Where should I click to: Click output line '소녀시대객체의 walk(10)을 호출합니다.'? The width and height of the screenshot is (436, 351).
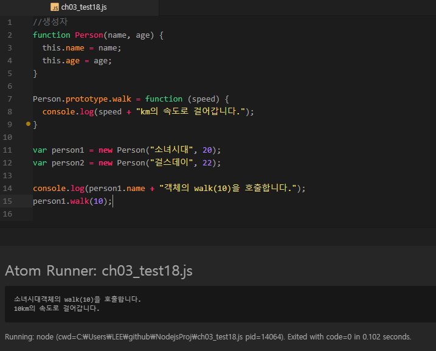coord(78,299)
